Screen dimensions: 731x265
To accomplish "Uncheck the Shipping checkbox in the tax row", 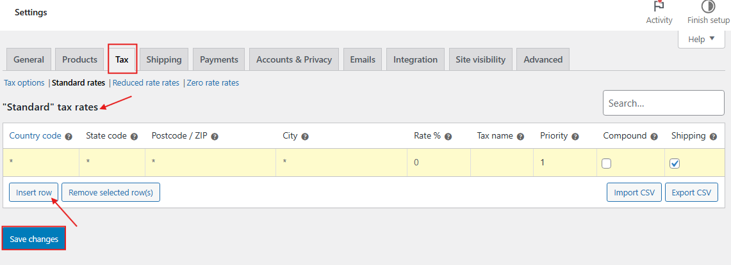I will coord(675,163).
